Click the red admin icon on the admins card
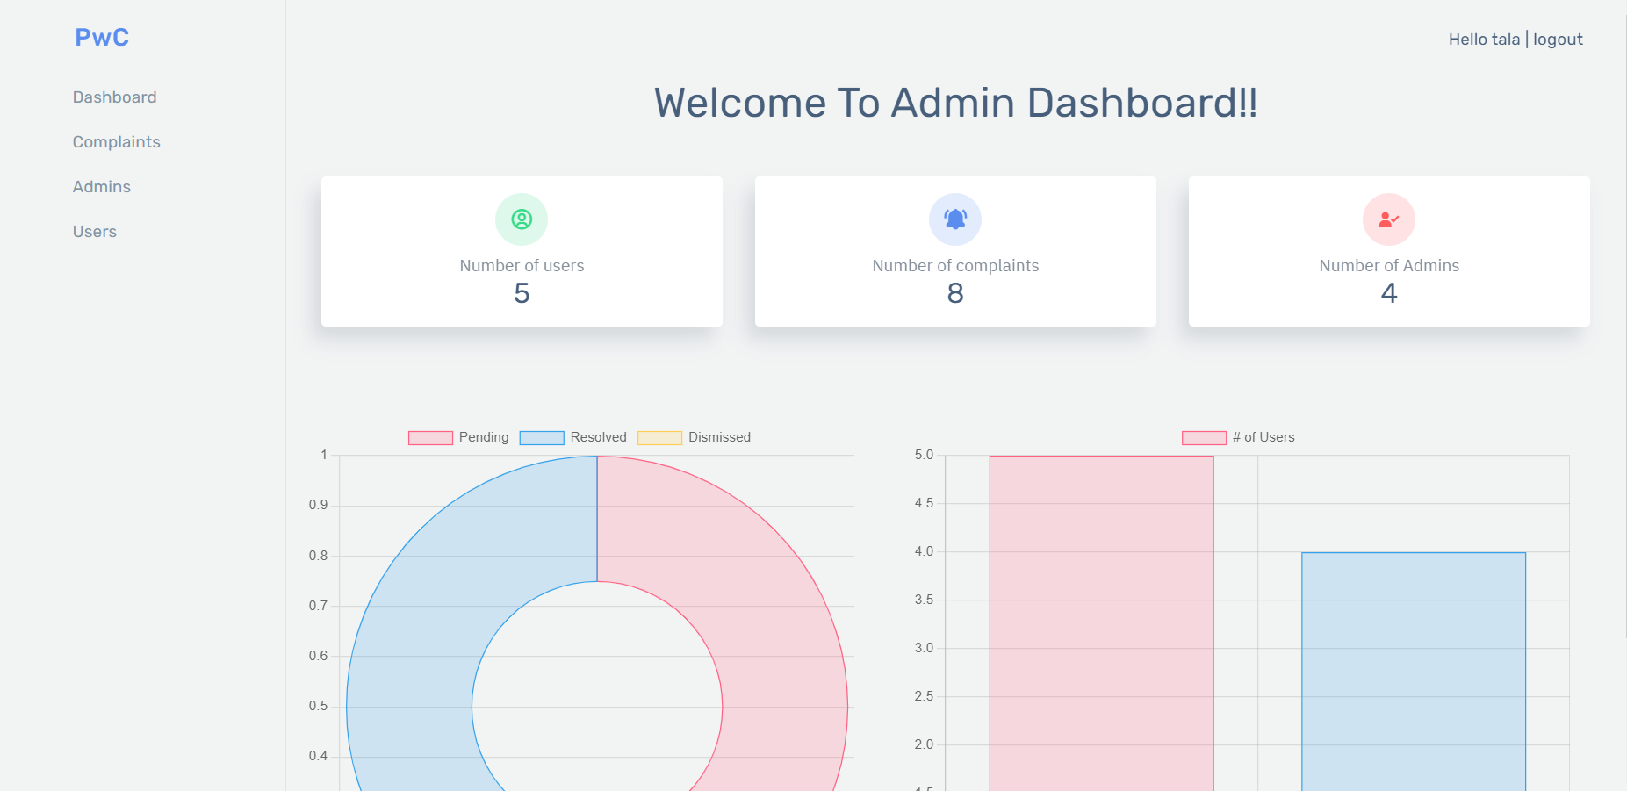Image resolution: width=1627 pixels, height=791 pixels. [1388, 219]
